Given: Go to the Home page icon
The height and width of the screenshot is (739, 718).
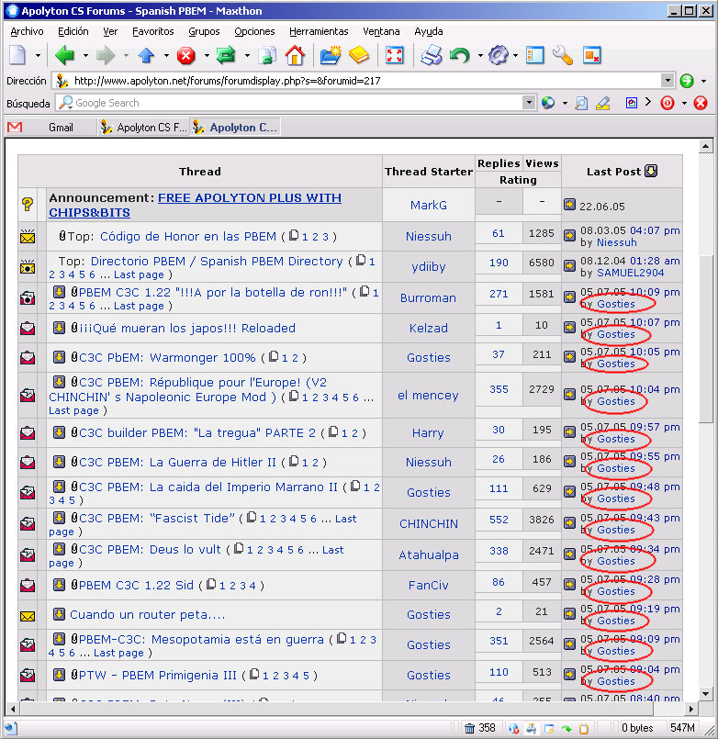Looking at the screenshot, I should (295, 56).
